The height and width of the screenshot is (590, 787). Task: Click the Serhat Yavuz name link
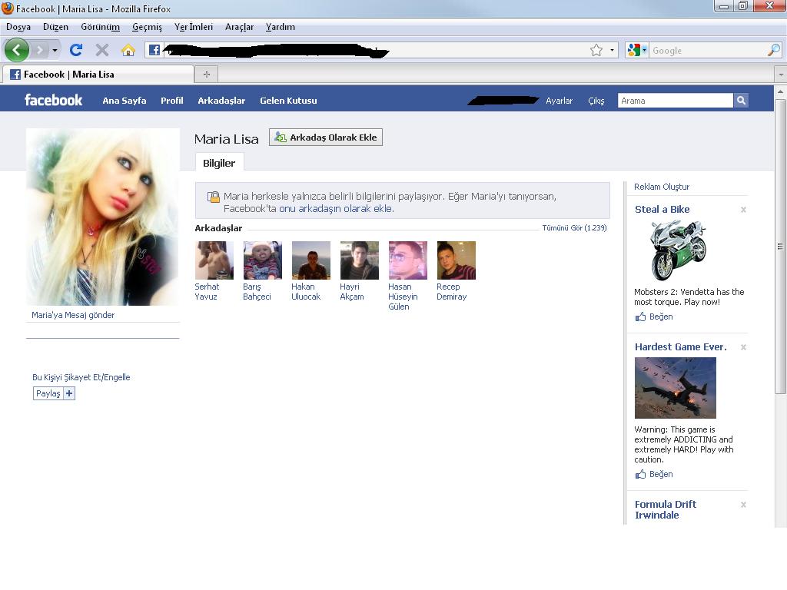pyautogui.click(x=207, y=291)
